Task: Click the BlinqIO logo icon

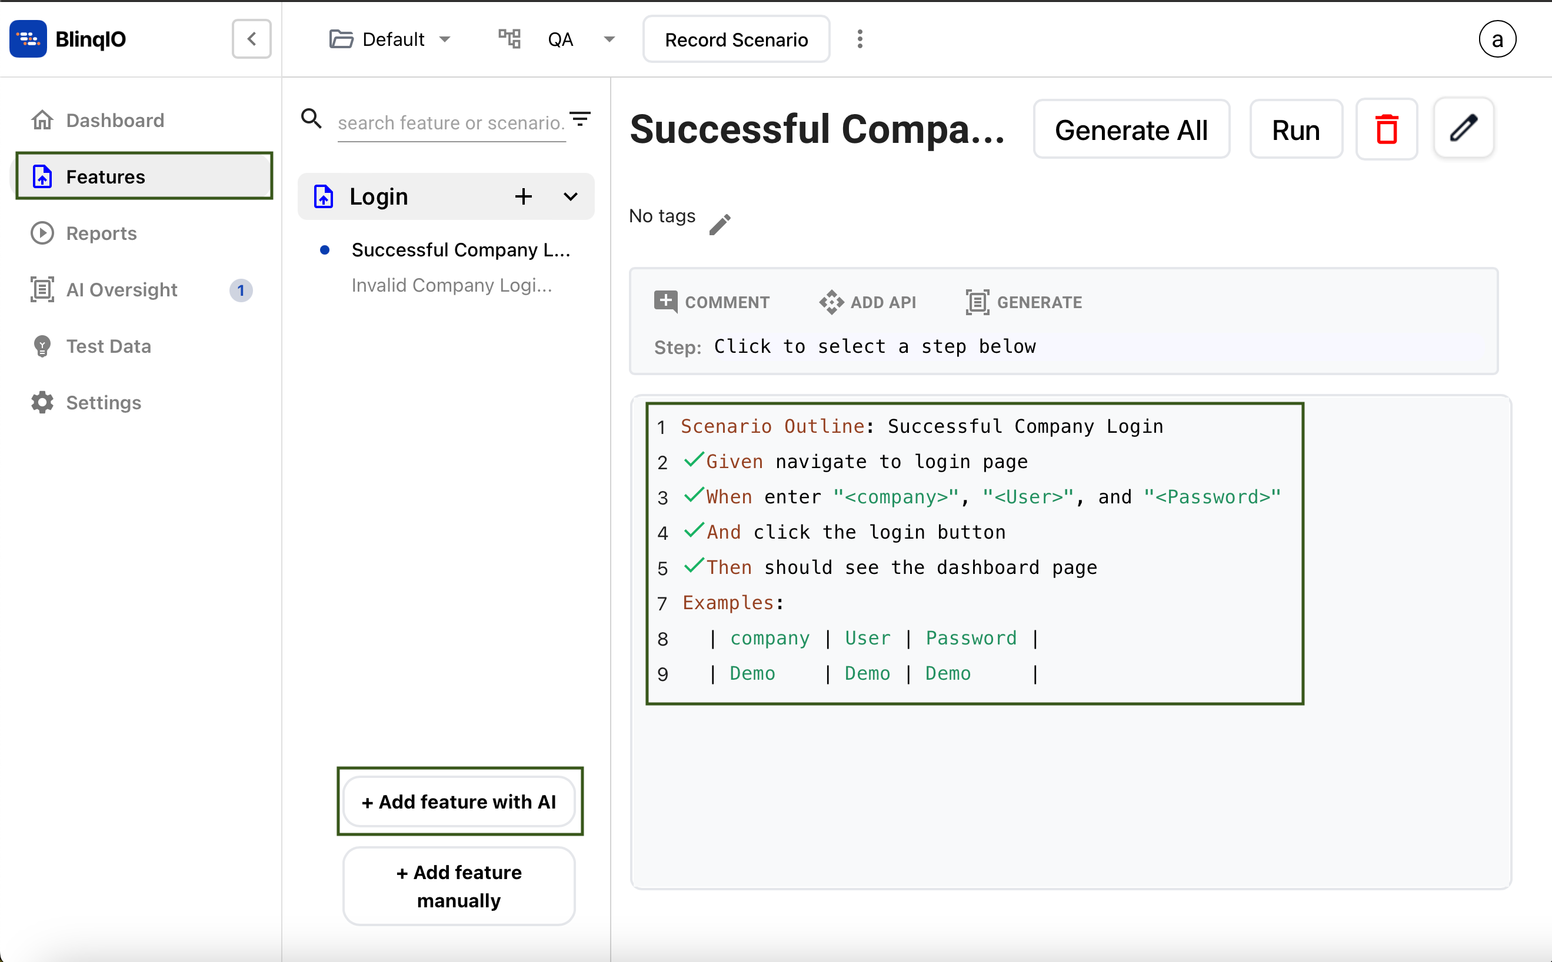Action: pyautogui.click(x=28, y=39)
